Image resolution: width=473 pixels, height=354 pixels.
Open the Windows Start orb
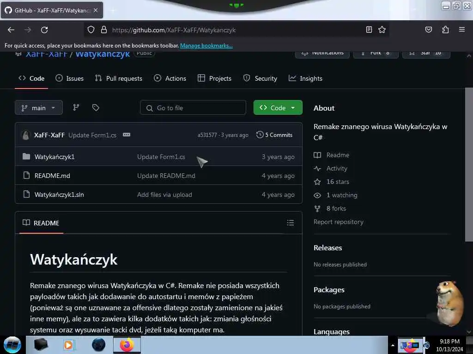(12, 345)
